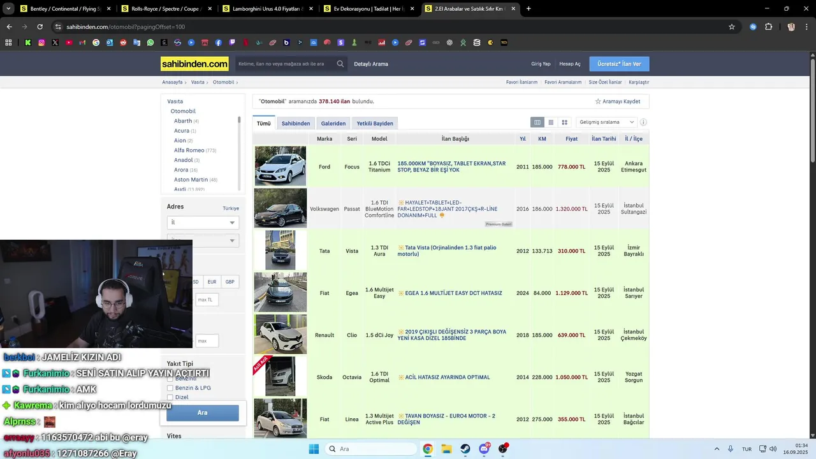Sort by the KM column header
This screenshot has width=816, height=459.
click(542, 138)
